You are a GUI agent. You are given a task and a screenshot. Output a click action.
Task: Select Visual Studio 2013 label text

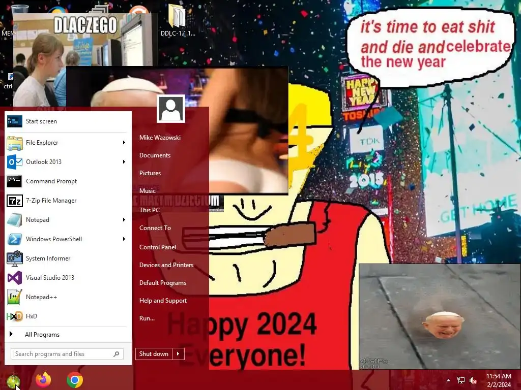50,278
